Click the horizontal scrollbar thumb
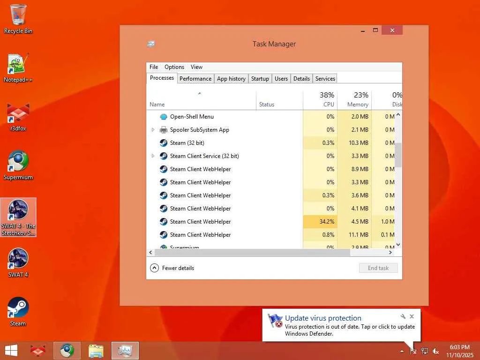Viewport: 480px width, 360px height. pos(252,253)
